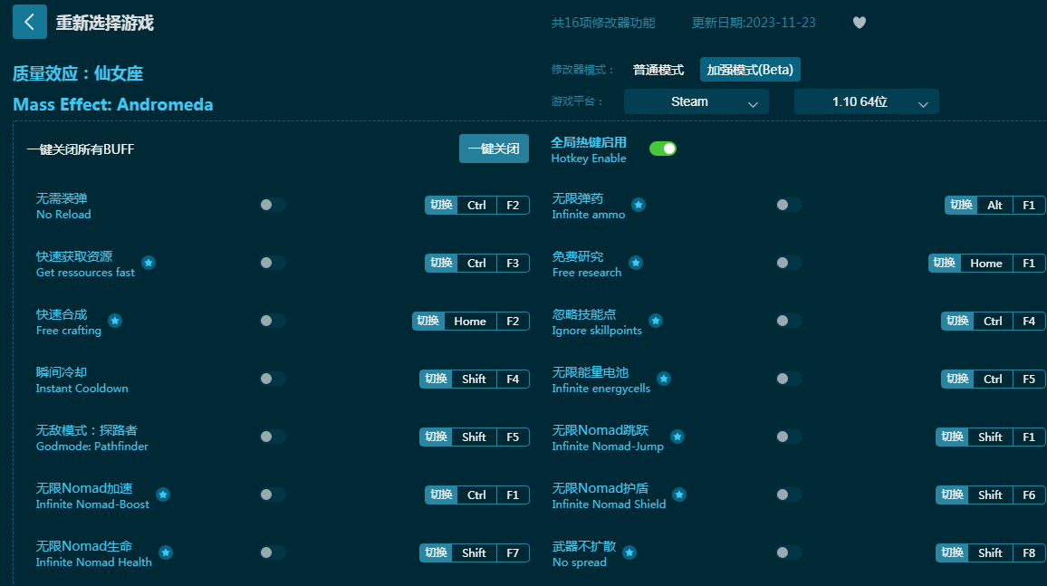Image resolution: width=1047 pixels, height=586 pixels.
Task: Click star icon beside Infinite energycells
Action: click(664, 379)
